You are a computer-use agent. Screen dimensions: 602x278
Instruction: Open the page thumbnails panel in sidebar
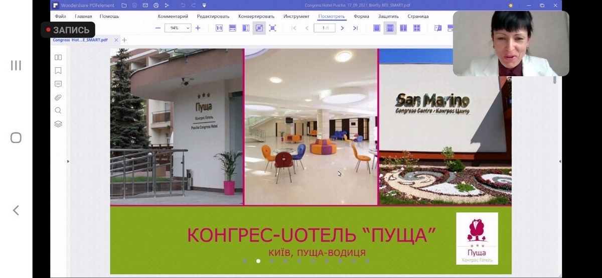coord(58,57)
